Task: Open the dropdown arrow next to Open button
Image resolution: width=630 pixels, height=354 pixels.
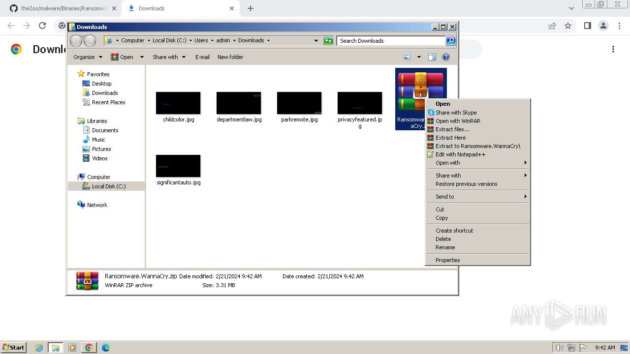Action: 142,57
